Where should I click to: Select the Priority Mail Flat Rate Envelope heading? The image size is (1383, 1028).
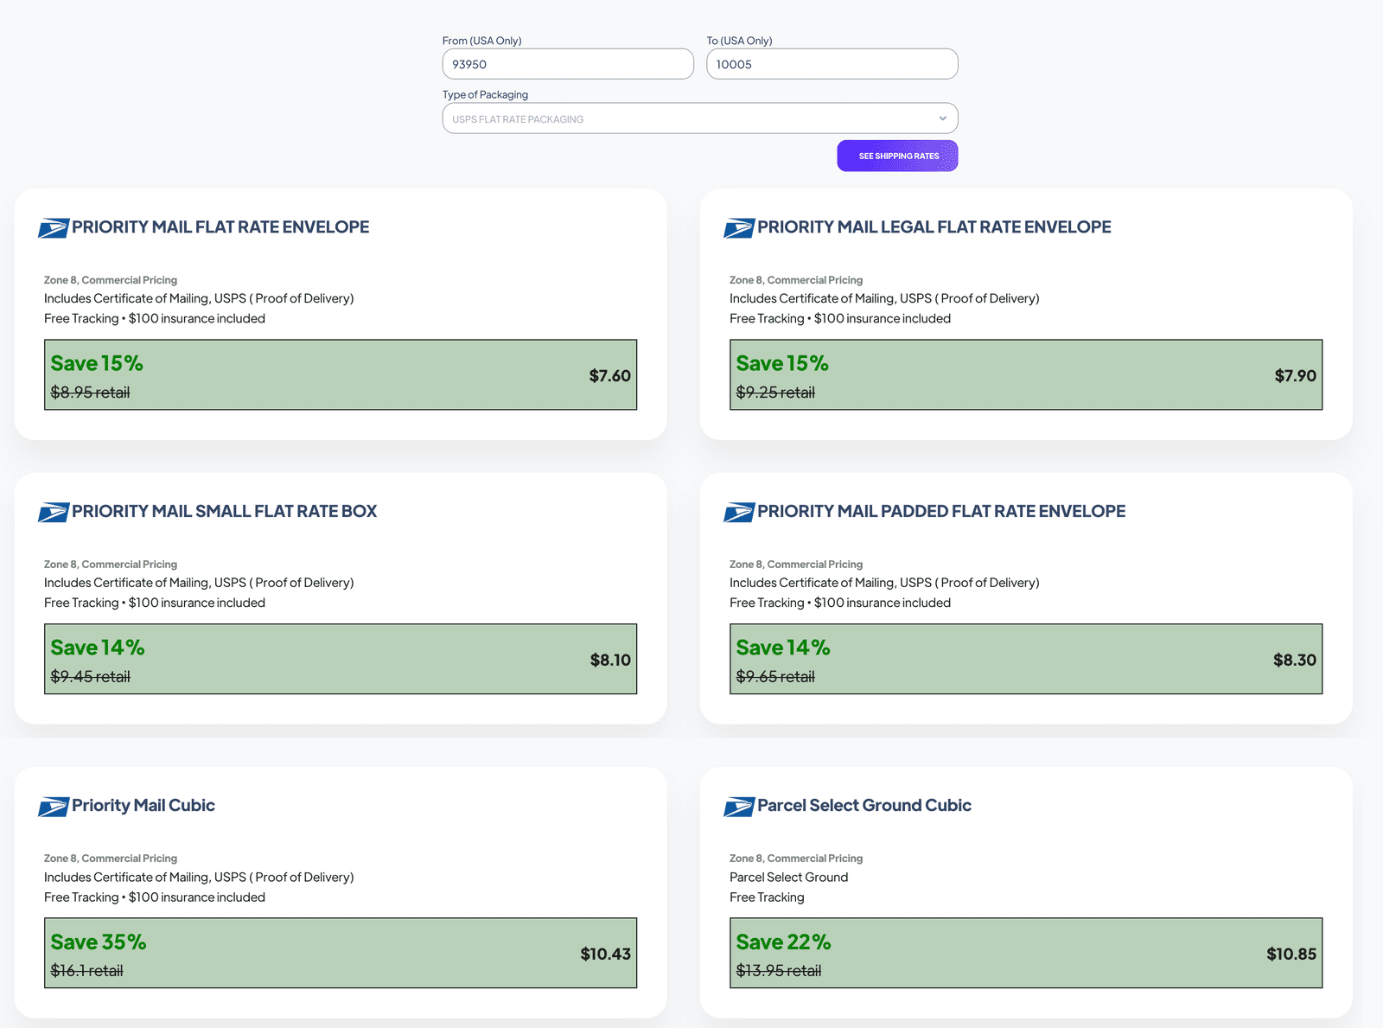[220, 227]
